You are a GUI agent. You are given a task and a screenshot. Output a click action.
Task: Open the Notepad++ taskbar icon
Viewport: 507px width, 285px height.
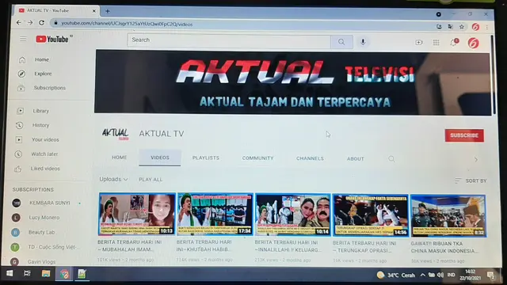click(82, 274)
